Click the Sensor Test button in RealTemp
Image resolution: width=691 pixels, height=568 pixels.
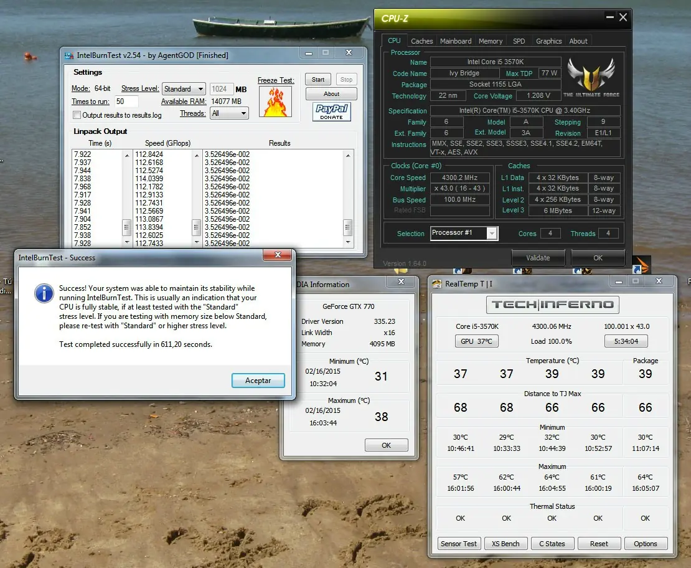[x=459, y=544]
